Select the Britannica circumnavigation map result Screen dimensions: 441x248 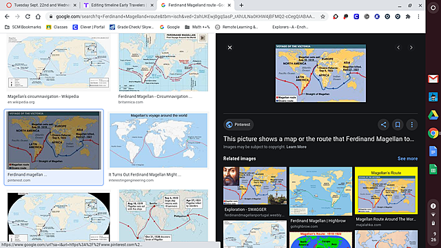(163, 62)
